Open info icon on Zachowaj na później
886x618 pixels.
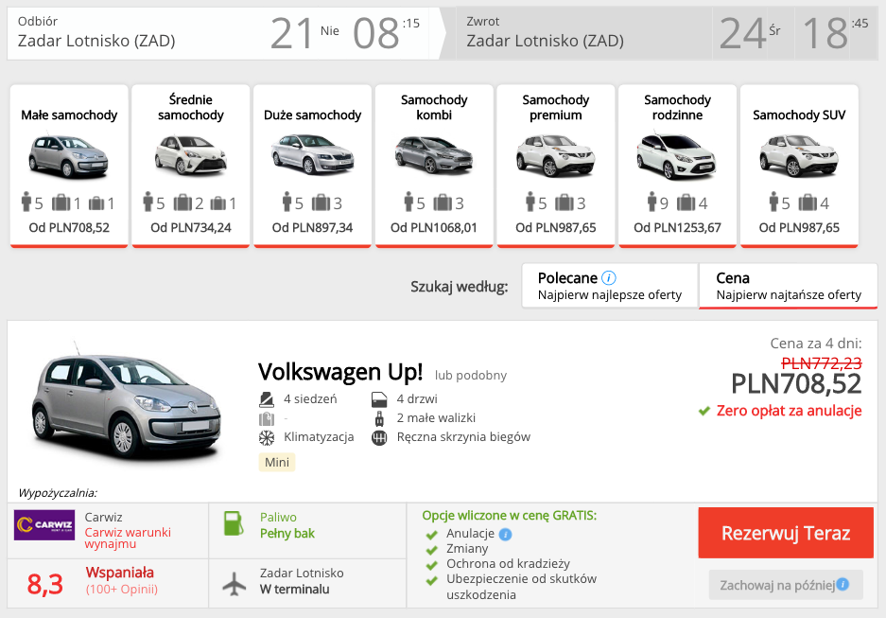[843, 584]
